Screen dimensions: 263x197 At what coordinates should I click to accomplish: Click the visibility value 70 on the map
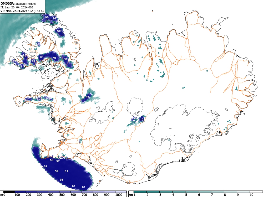tap(54, 58)
